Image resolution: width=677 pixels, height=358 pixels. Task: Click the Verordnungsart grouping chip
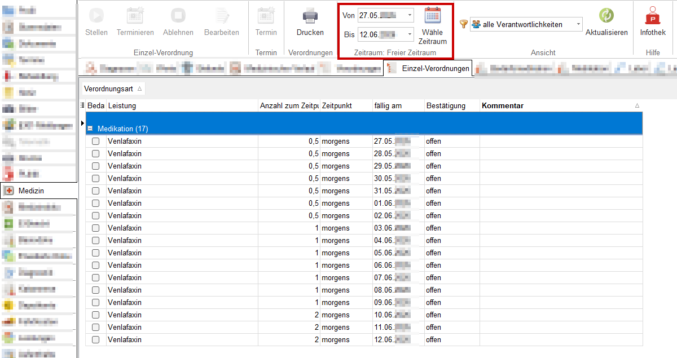[113, 89]
